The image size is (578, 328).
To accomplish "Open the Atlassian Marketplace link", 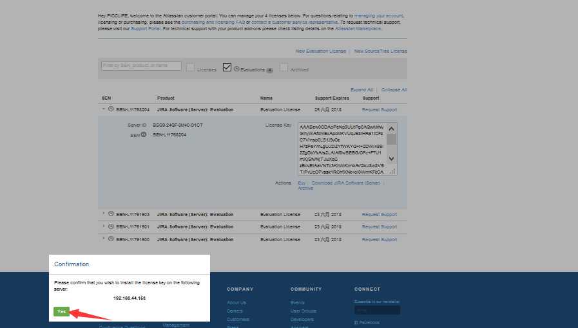I will pos(358,28).
